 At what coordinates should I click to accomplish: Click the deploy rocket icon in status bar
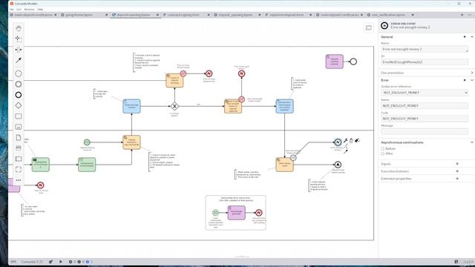click(50, 262)
